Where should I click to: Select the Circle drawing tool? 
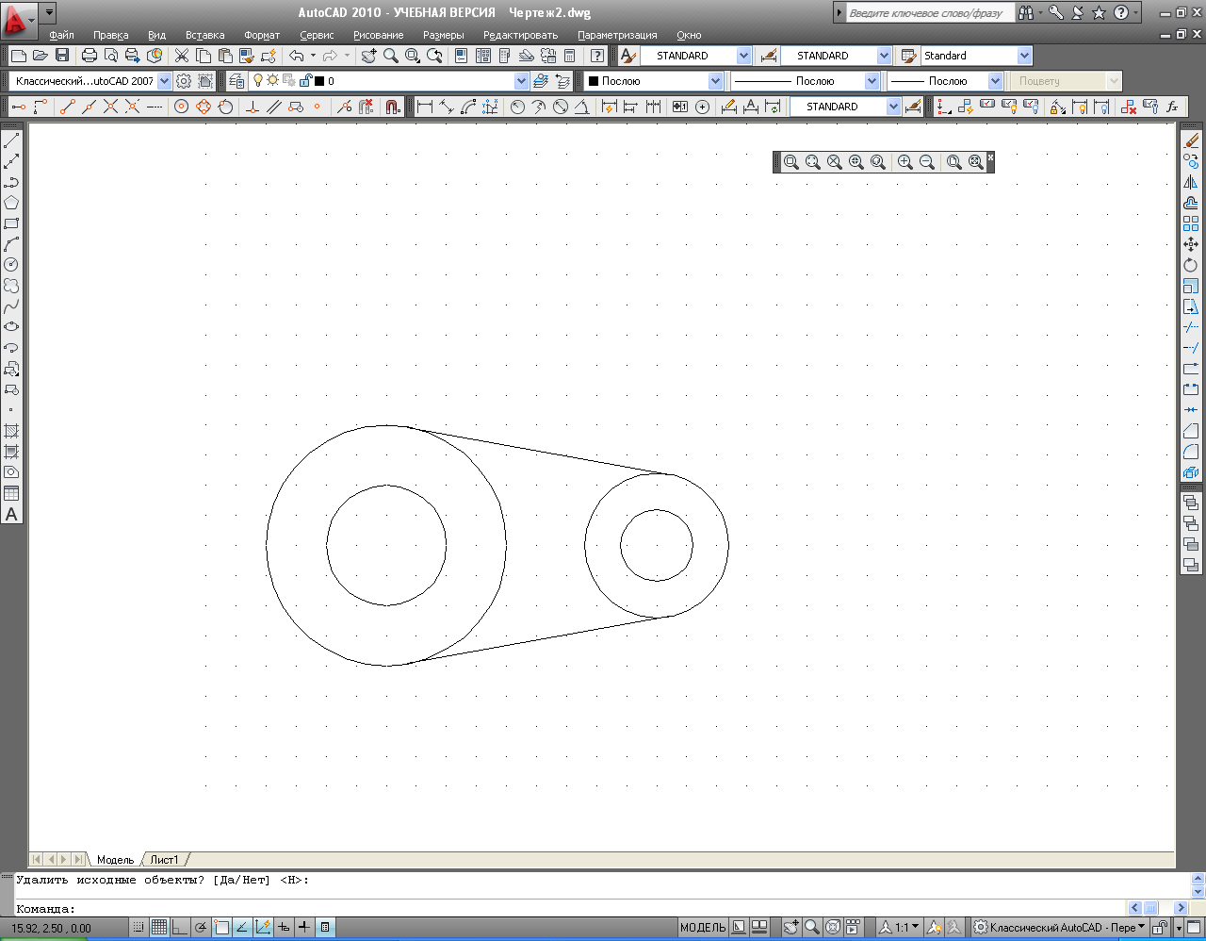pyautogui.click(x=11, y=265)
